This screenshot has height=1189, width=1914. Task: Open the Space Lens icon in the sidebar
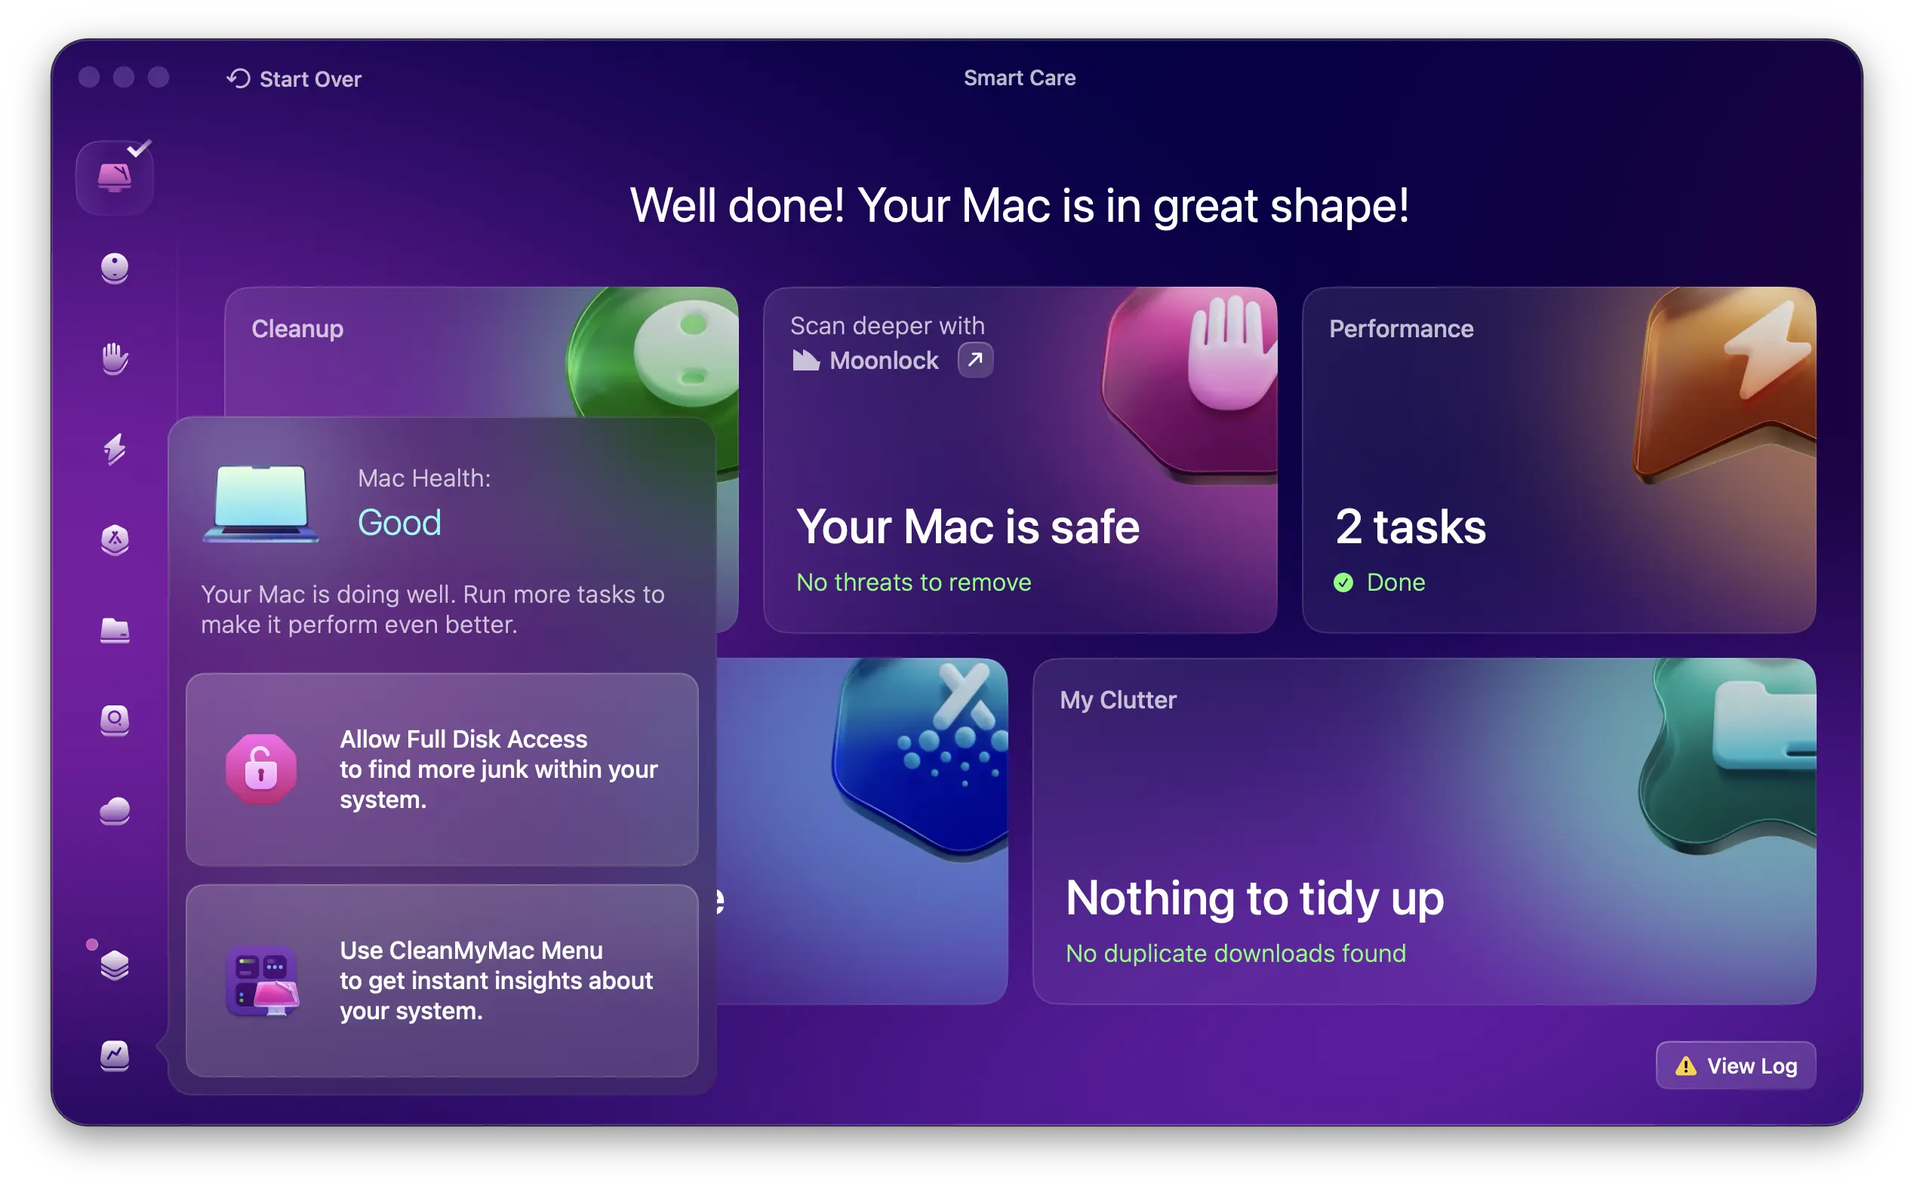(115, 720)
